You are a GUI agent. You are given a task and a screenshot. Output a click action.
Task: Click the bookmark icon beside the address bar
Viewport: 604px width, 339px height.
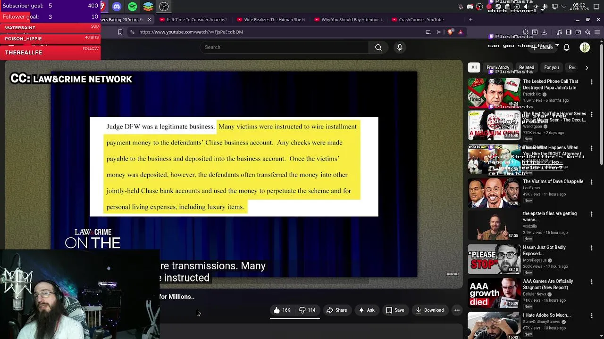pyautogui.click(x=120, y=32)
